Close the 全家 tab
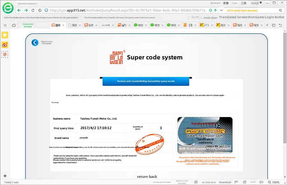Viewport: 287px width, 185px height. 96,25
